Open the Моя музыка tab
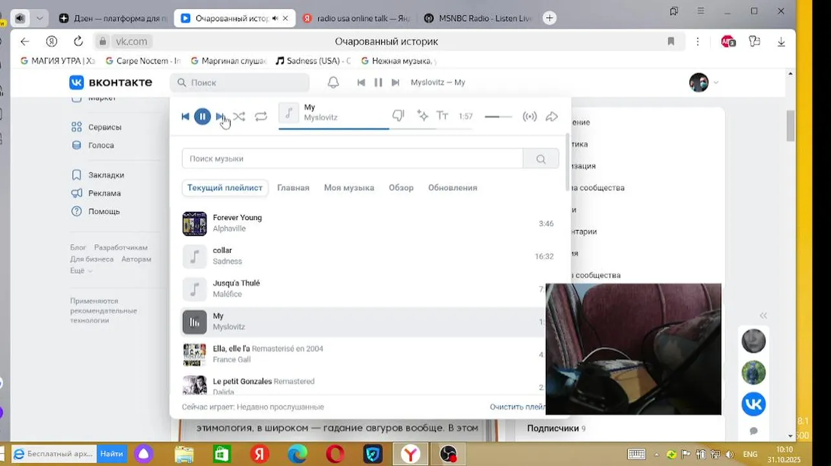Viewport: 831px width, 466px height. (349, 188)
